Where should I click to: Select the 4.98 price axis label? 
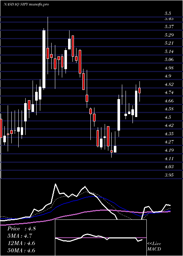coord(169,68)
